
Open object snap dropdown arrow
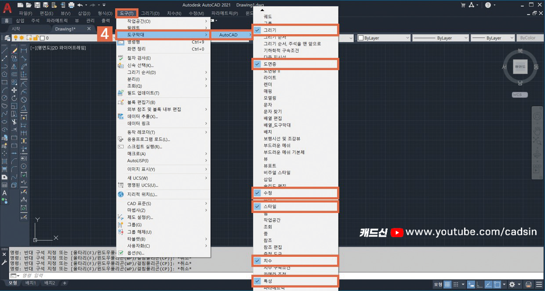point(504,284)
